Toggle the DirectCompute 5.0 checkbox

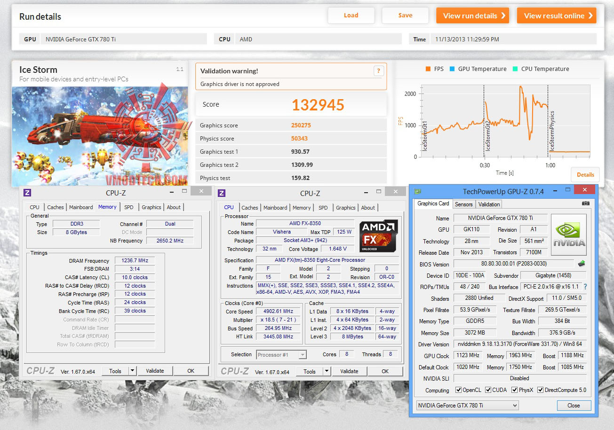540,390
